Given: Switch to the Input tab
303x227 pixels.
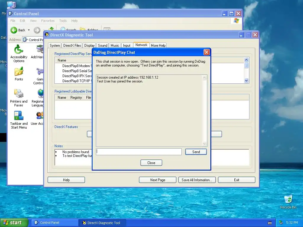Looking at the screenshot, I should click(127, 45).
